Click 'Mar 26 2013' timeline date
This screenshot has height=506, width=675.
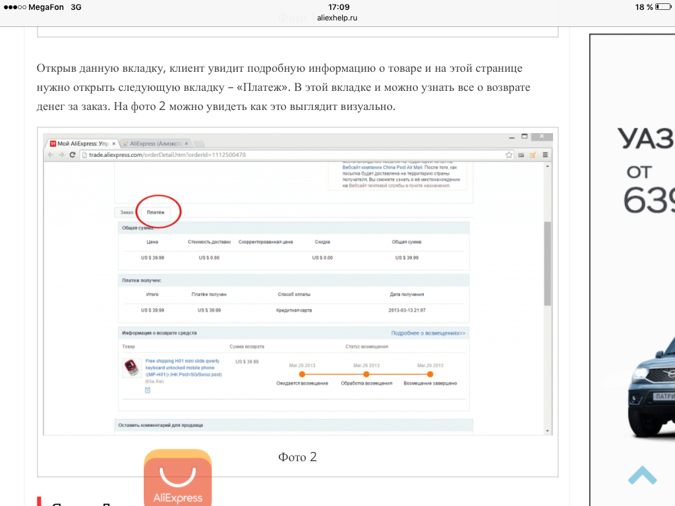(x=367, y=365)
